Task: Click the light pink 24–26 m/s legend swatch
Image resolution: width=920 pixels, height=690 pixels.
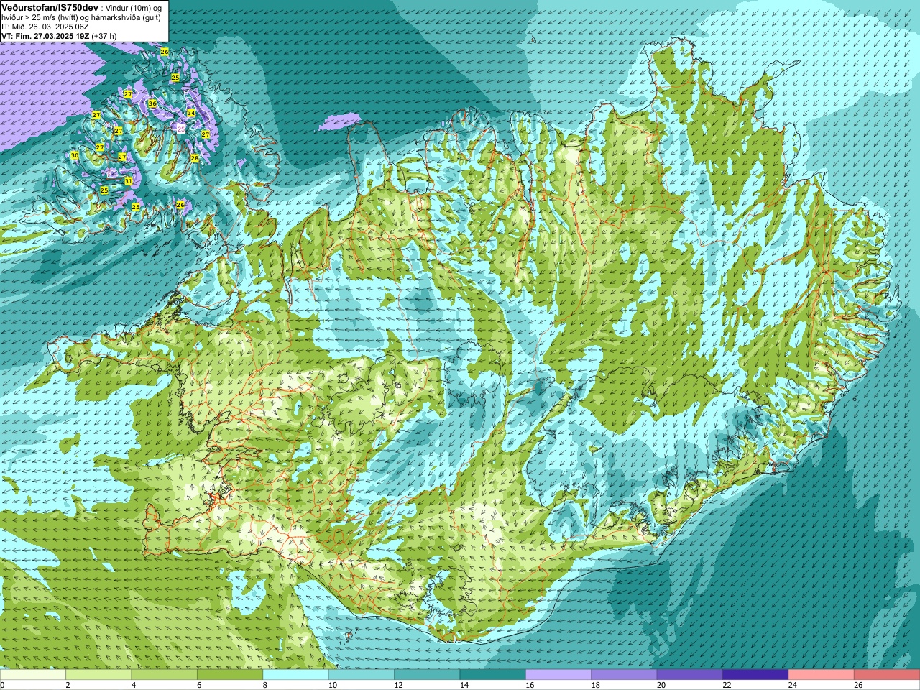Action: tap(821, 674)
